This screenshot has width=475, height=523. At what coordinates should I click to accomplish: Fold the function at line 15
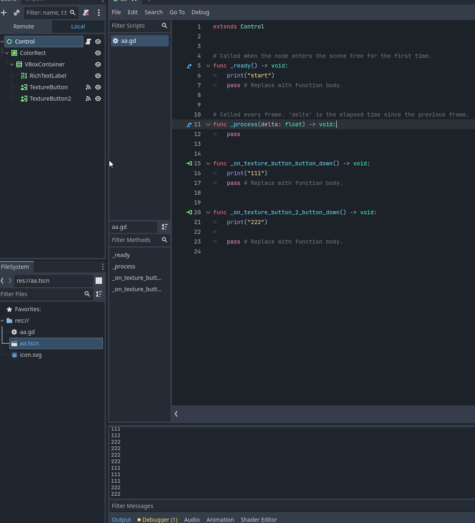coord(208,163)
